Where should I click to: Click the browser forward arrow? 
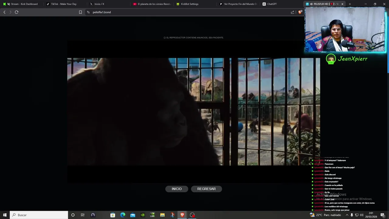click(x=10, y=12)
